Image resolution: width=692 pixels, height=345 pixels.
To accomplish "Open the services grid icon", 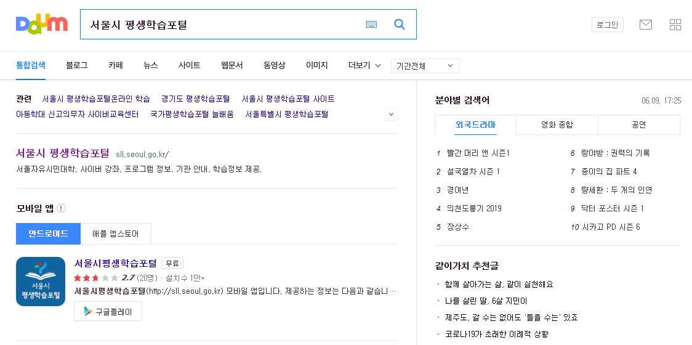I will (675, 25).
